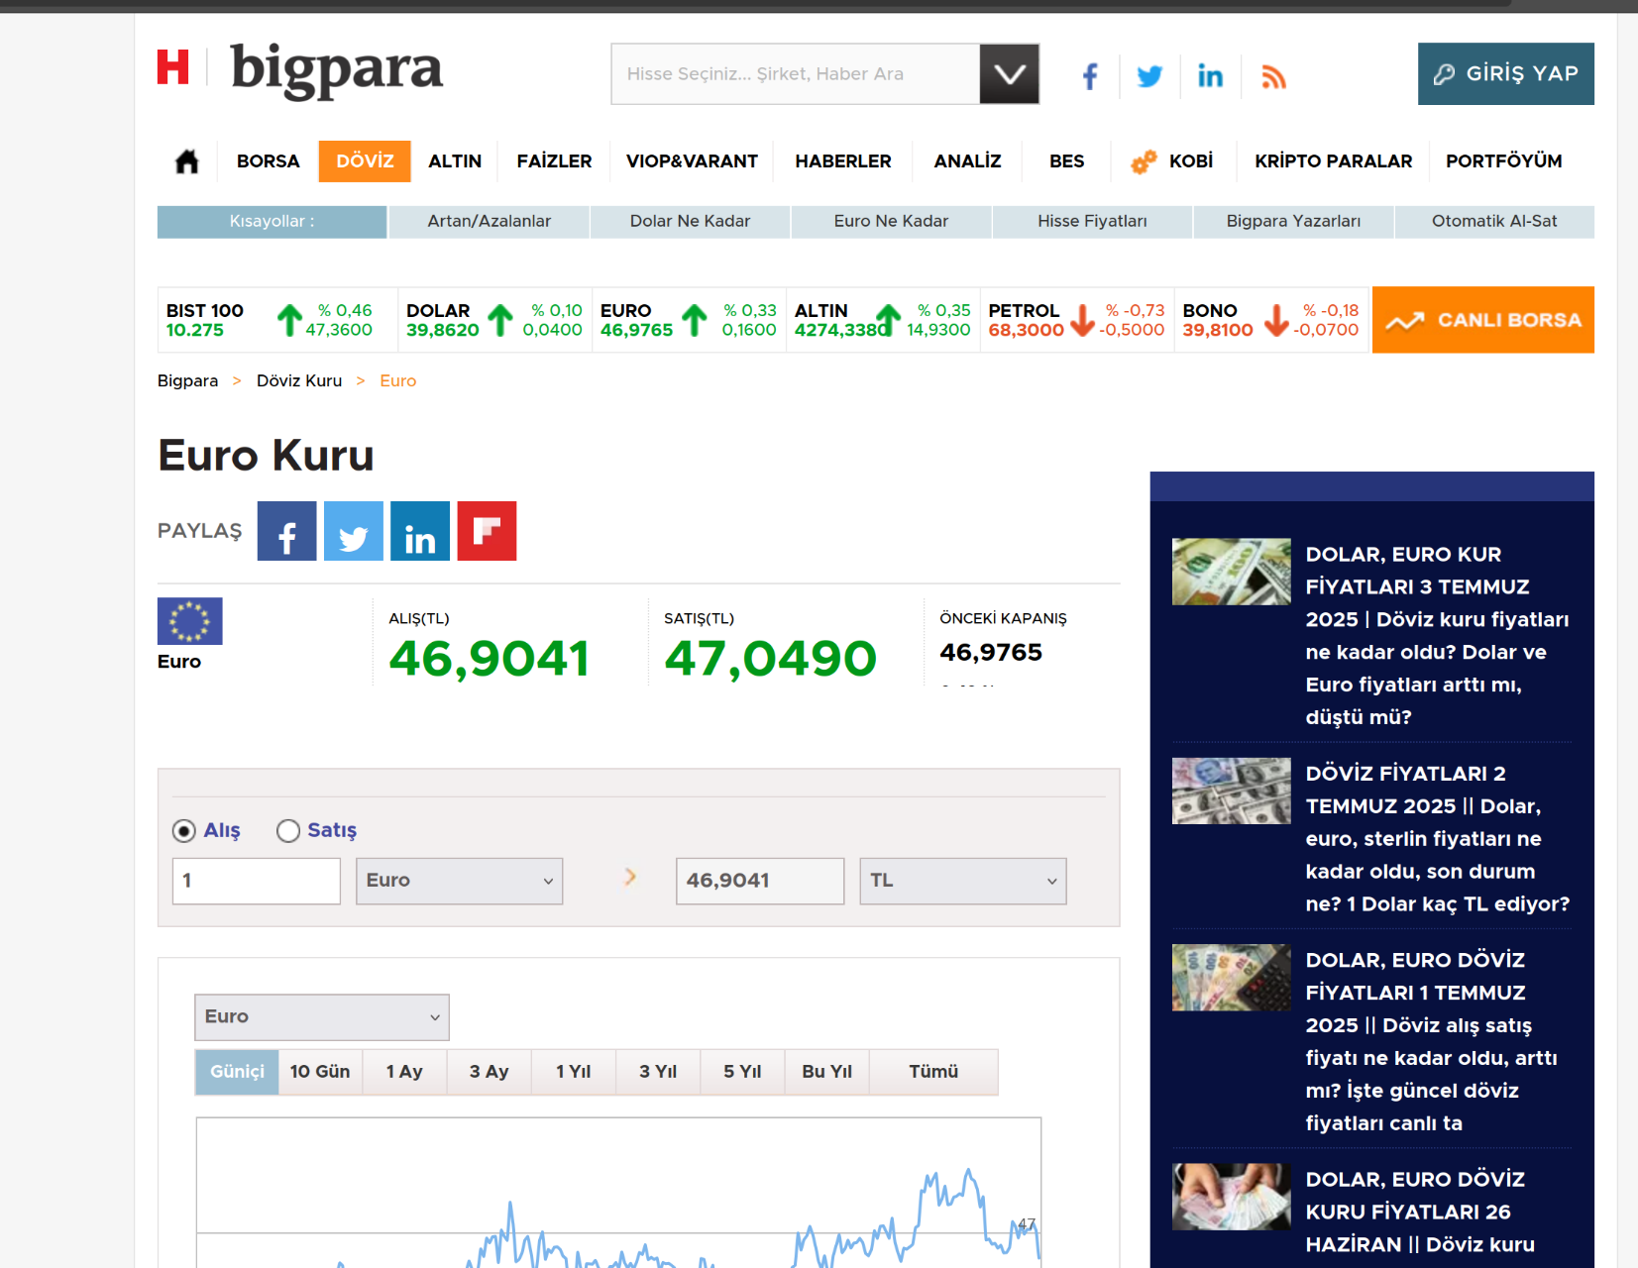1638x1268 pixels.
Task: Open DÖVİZ FİYATLARI 2 TEMMUZ 2025 article
Action: click(1437, 839)
